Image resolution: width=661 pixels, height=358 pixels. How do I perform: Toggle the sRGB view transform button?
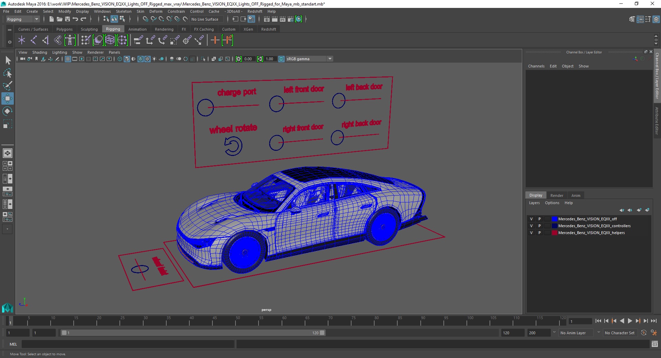281,59
